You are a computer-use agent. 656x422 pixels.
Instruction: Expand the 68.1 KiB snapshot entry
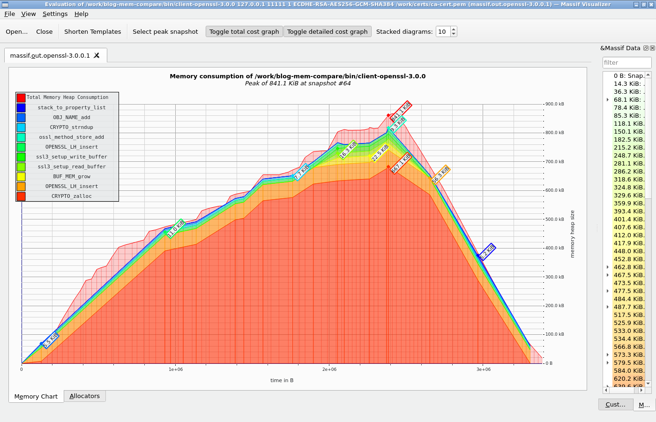coord(608,99)
